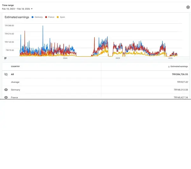Screen dimensions: 191x169
Task: Select the France table row name
Action: (x=14, y=97)
